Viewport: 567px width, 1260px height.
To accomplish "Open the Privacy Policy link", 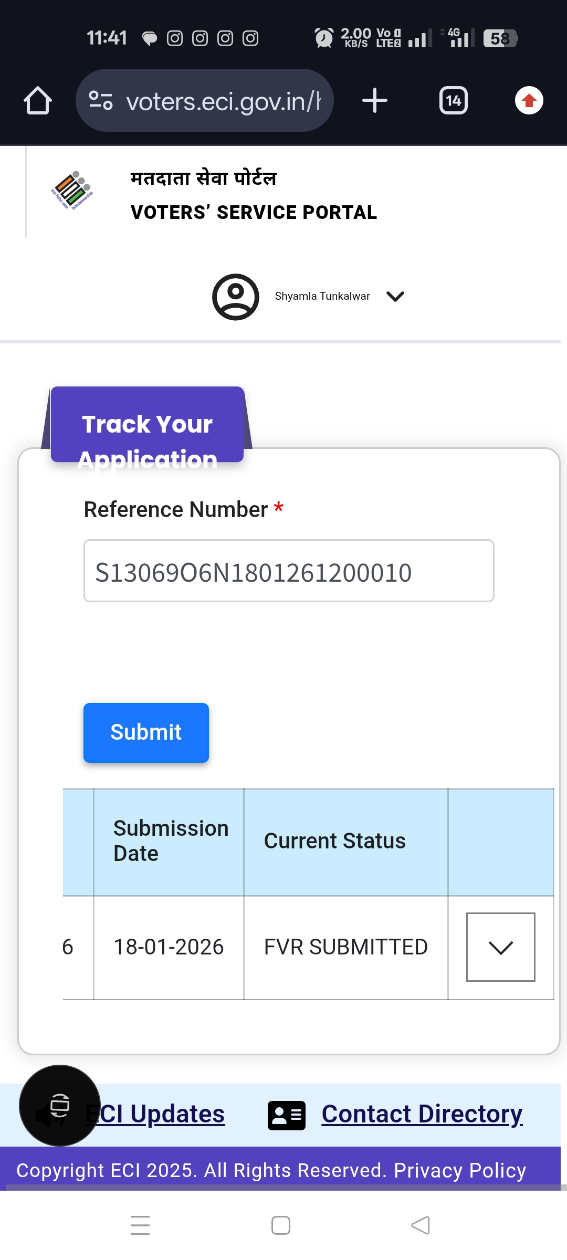I will [460, 1171].
